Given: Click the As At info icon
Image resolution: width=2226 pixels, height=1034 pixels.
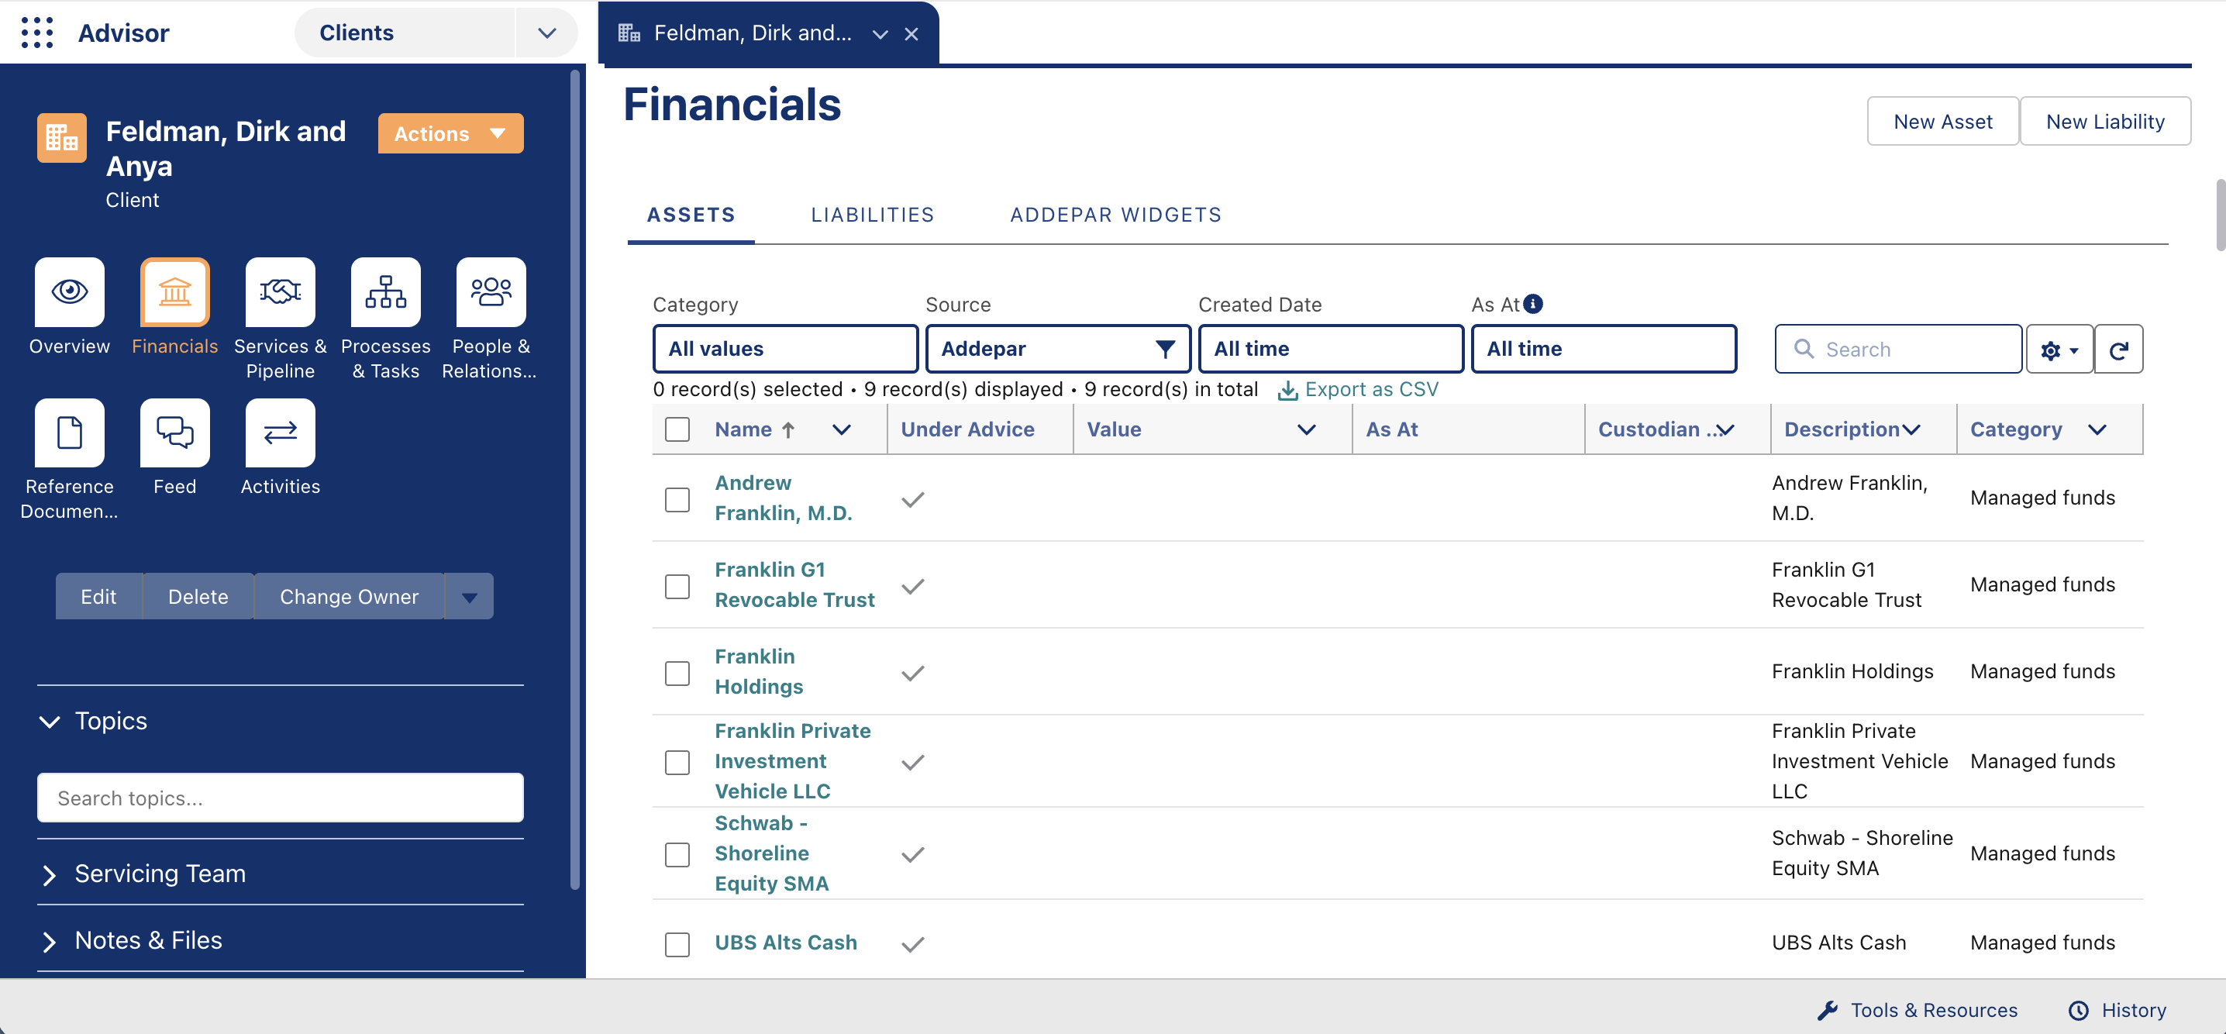Looking at the screenshot, I should 1533,304.
